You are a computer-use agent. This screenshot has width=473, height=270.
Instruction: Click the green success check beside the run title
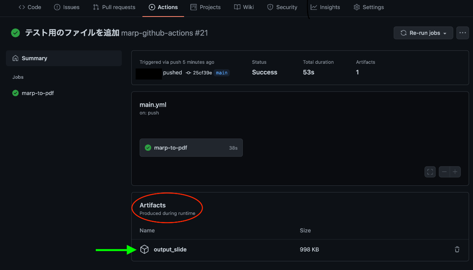[15, 33]
